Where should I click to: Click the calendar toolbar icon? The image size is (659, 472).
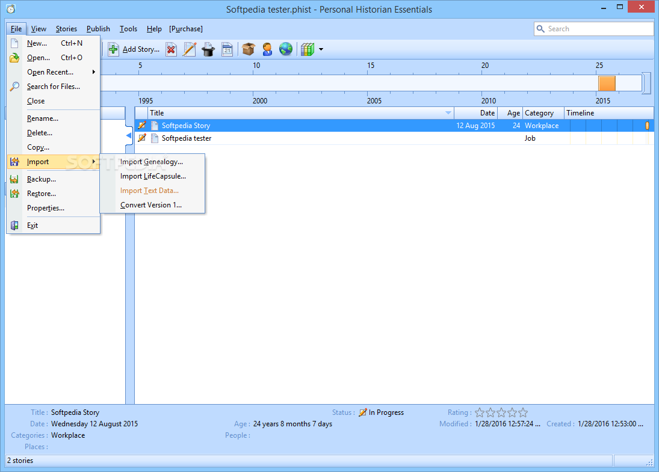227,49
